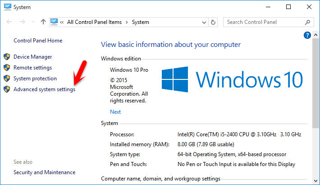Open help with the blue question mark
Image resolution: width=320 pixels, height=185 pixels.
(x=307, y=35)
